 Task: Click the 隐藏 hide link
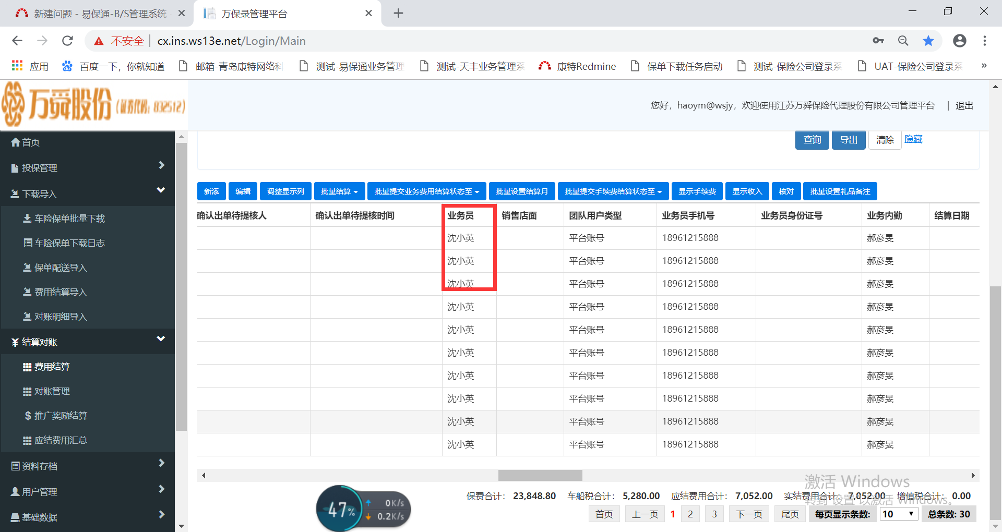pyautogui.click(x=913, y=139)
